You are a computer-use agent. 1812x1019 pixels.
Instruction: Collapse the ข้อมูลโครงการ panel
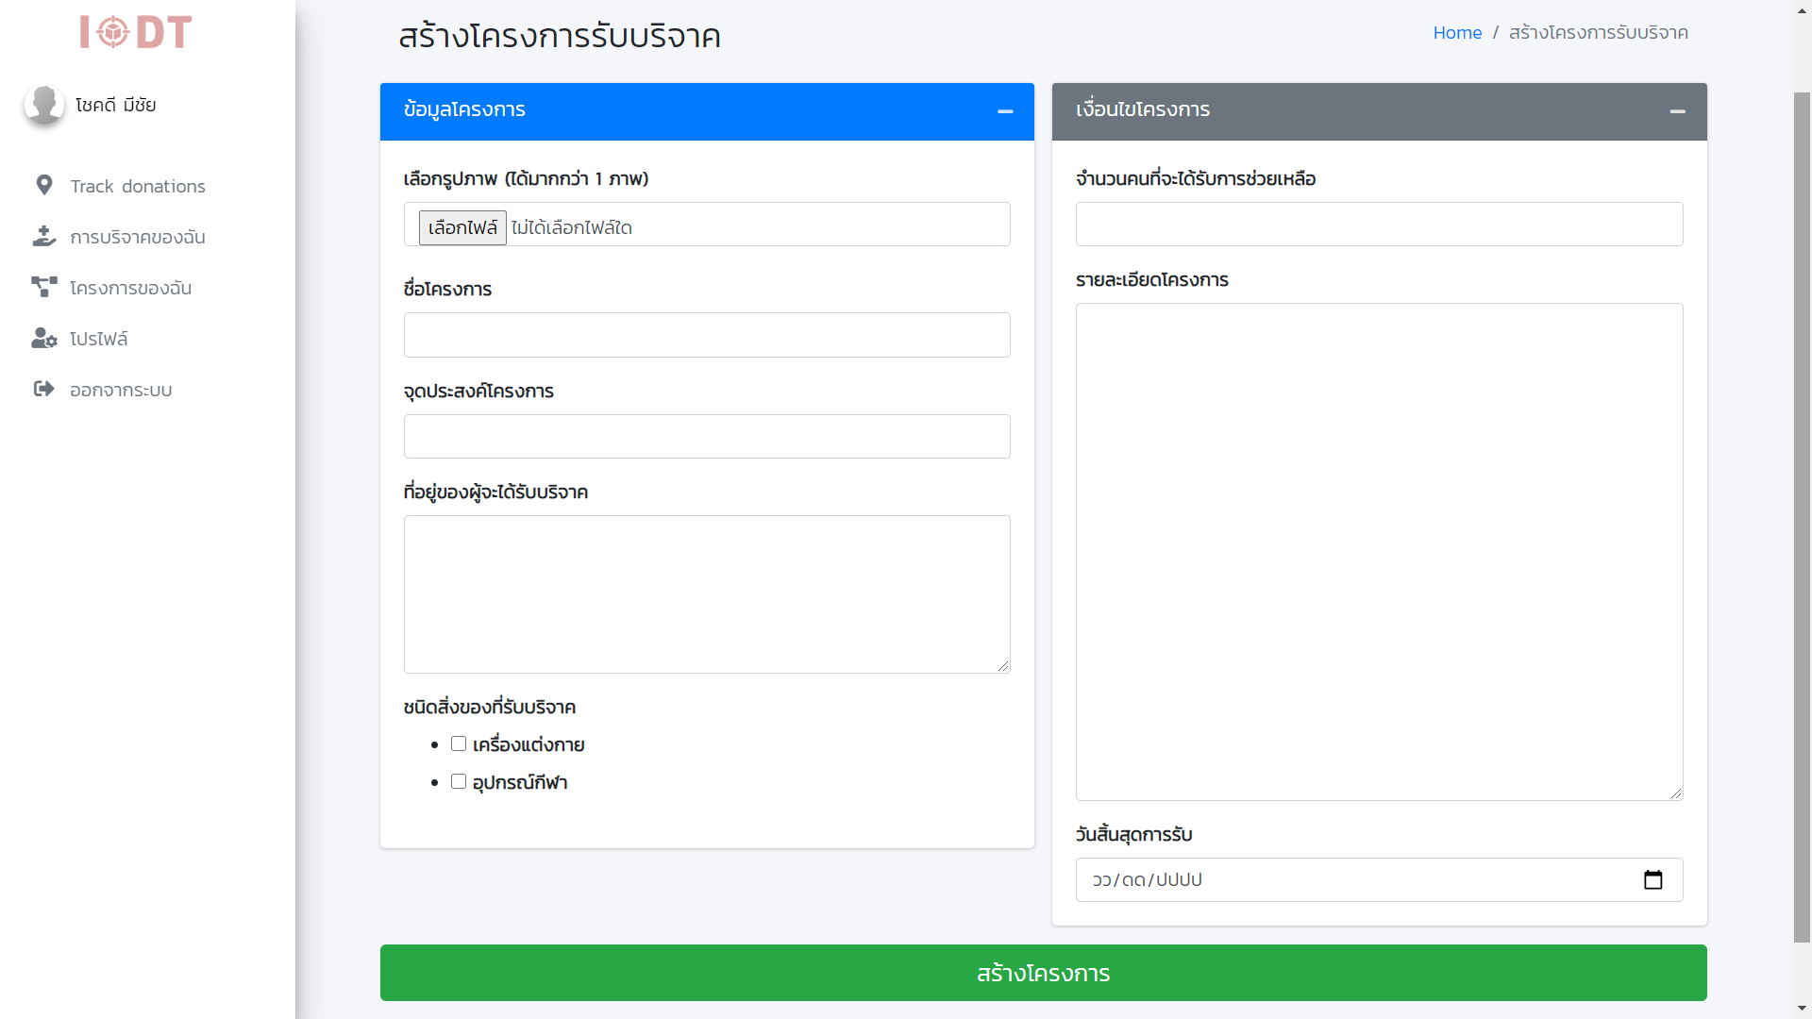click(1005, 111)
